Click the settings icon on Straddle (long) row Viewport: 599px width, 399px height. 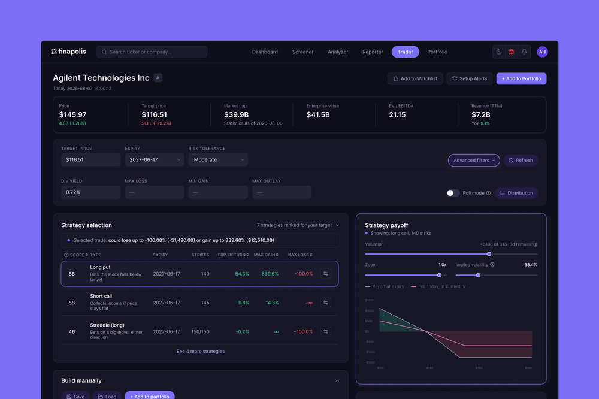click(325, 332)
